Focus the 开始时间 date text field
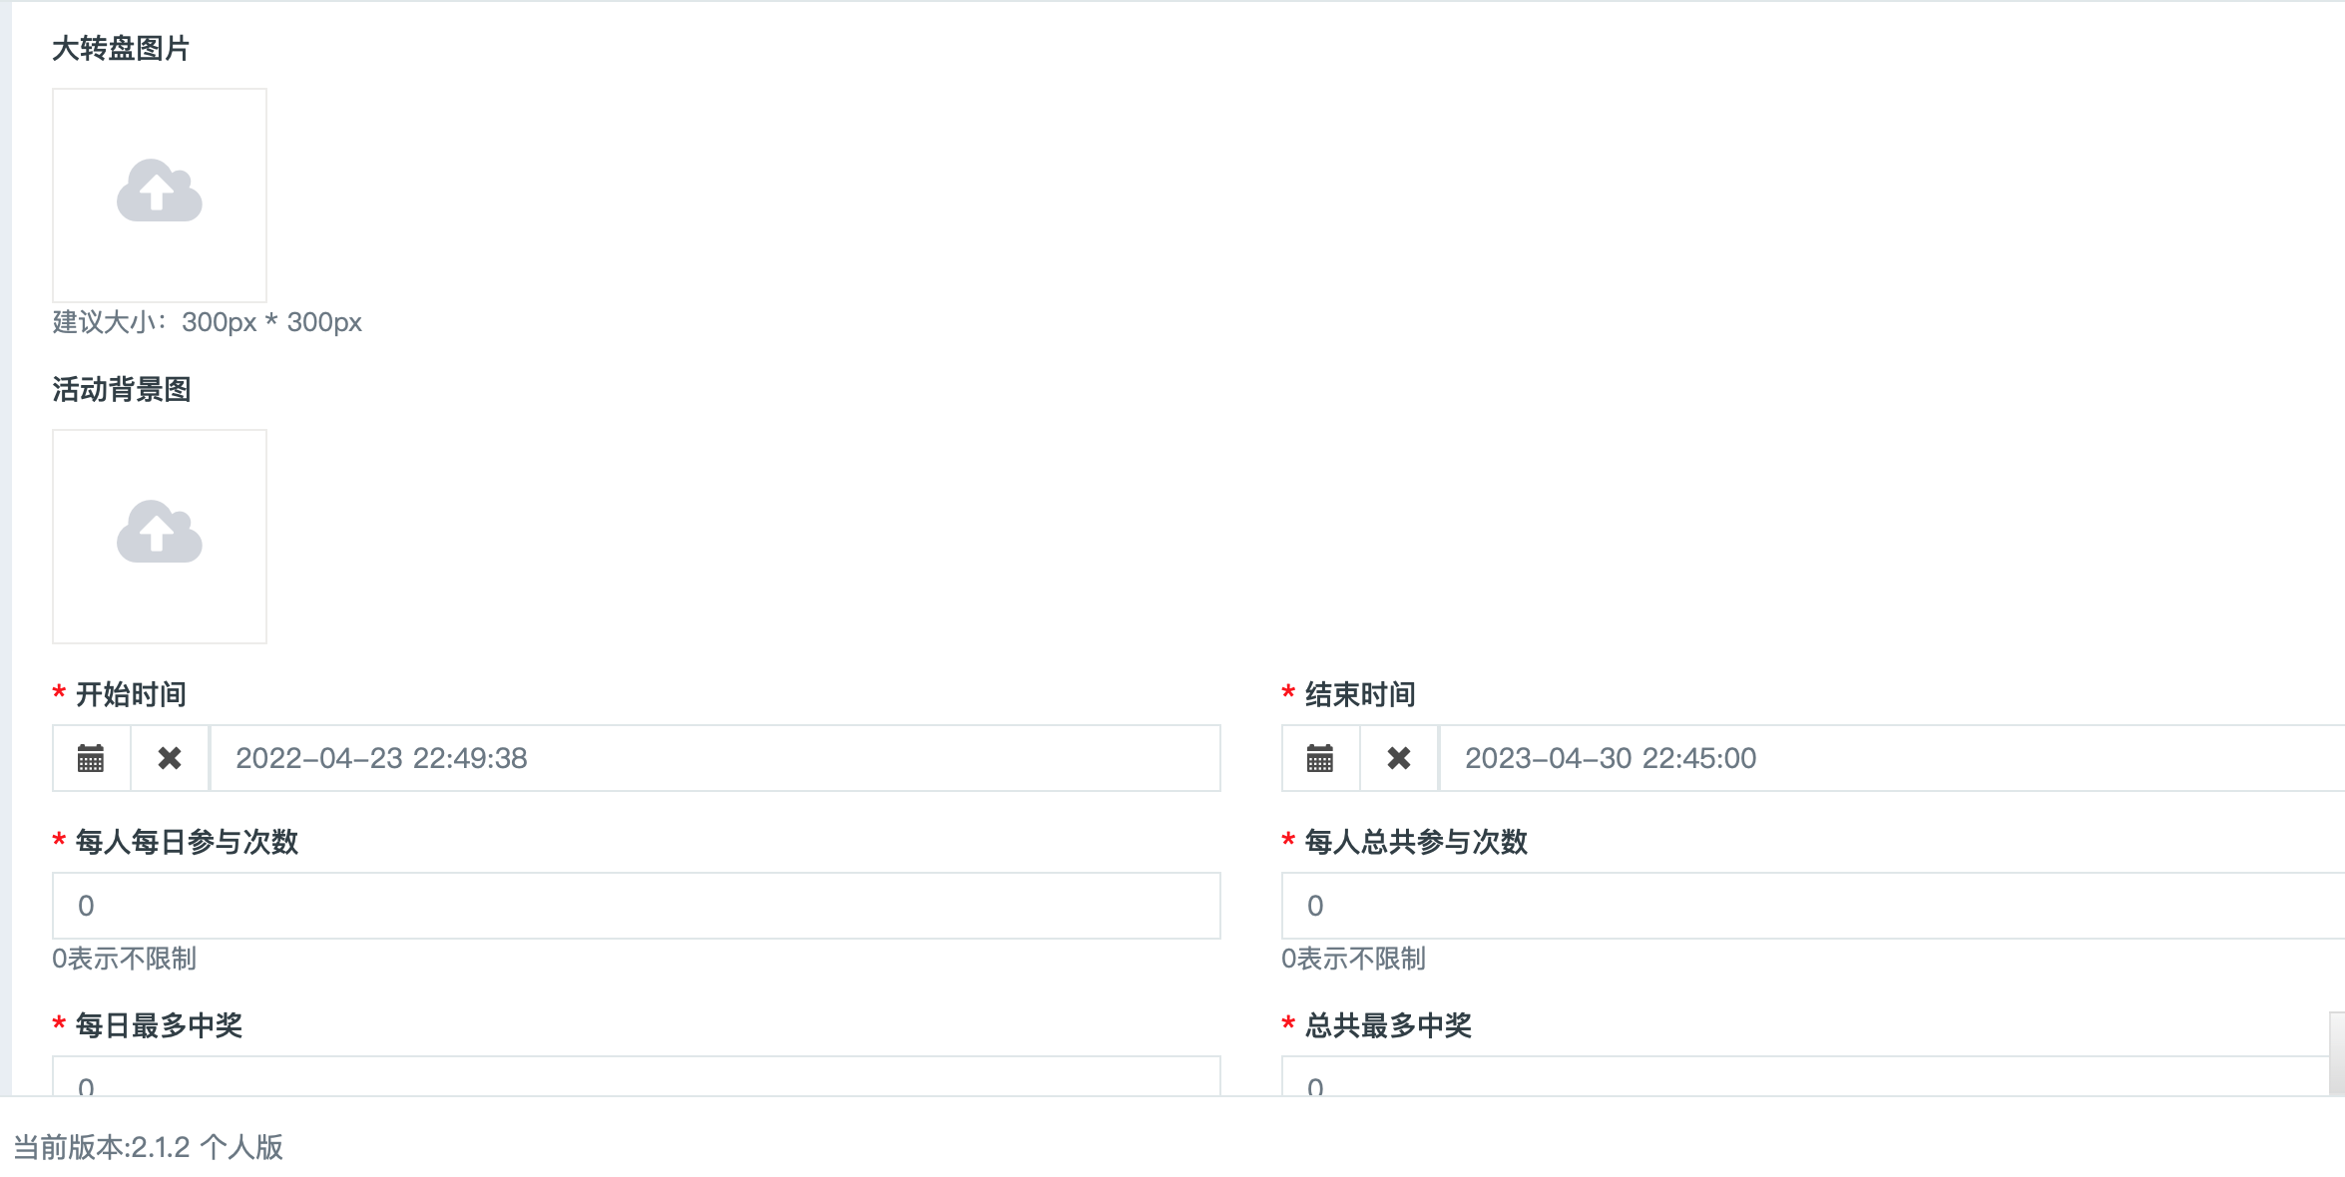2345x1177 pixels. coord(713,758)
